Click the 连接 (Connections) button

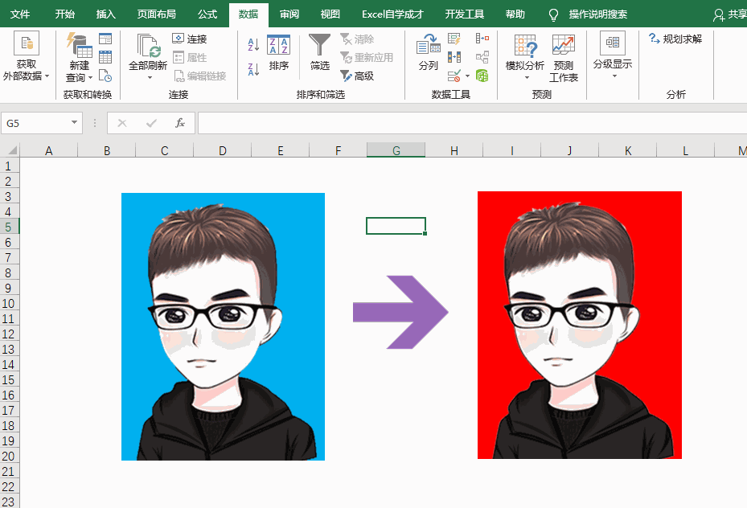tap(190, 39)
